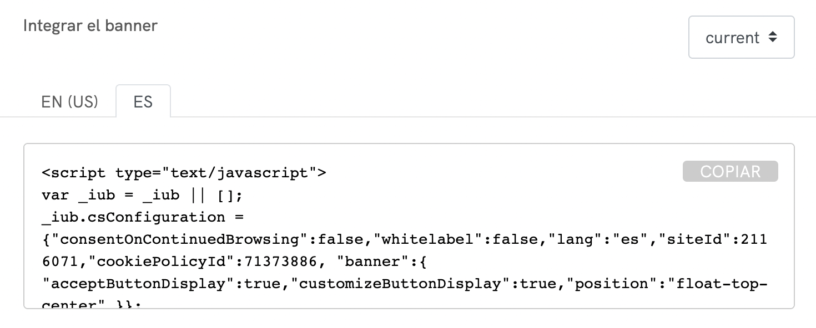The image size is (816, 328).
Task: Click the Integrar el banner heading
Action: point(90,25)
